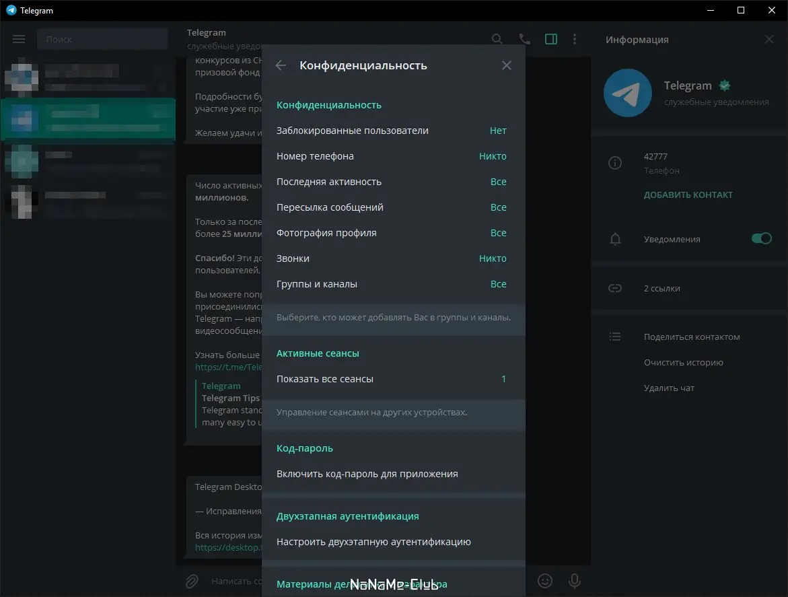Open the three-dot chat options menu
This screenshot has height=597, width=788.
(574, 39)
